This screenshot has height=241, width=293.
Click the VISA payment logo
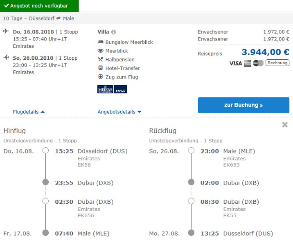coord(236,63)
